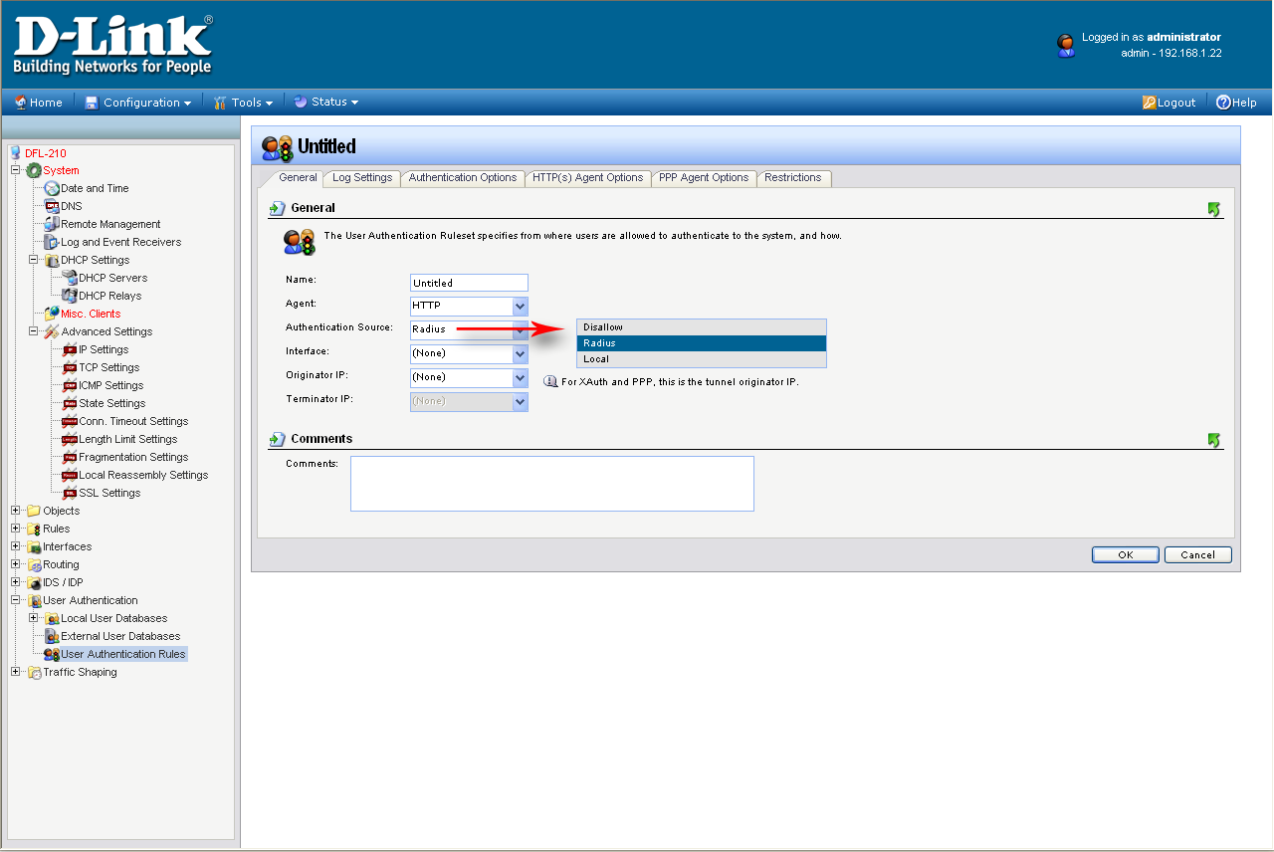Click the IP Settings icon
Viewport: 1274px width, 852px height.
point(70,349)
